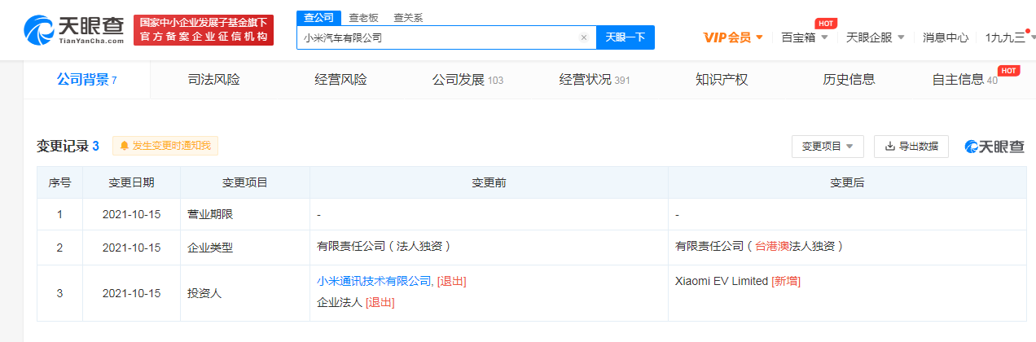Clear the search box with the X icon
The height and width of the screenshot is (342, 1036).
click(584, 37)
